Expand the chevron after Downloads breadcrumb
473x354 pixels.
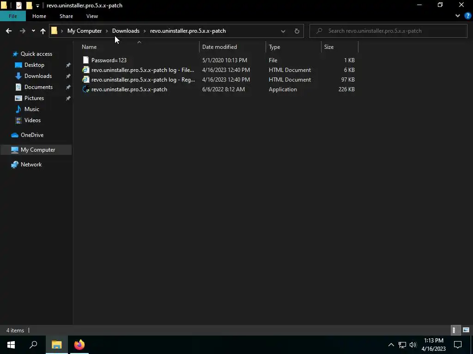point(145,31)
